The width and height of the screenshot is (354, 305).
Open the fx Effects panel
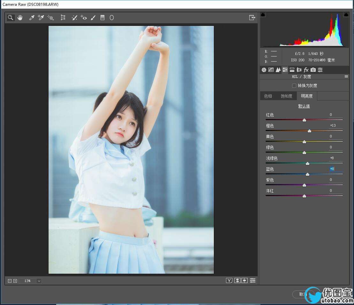point(306,70)
